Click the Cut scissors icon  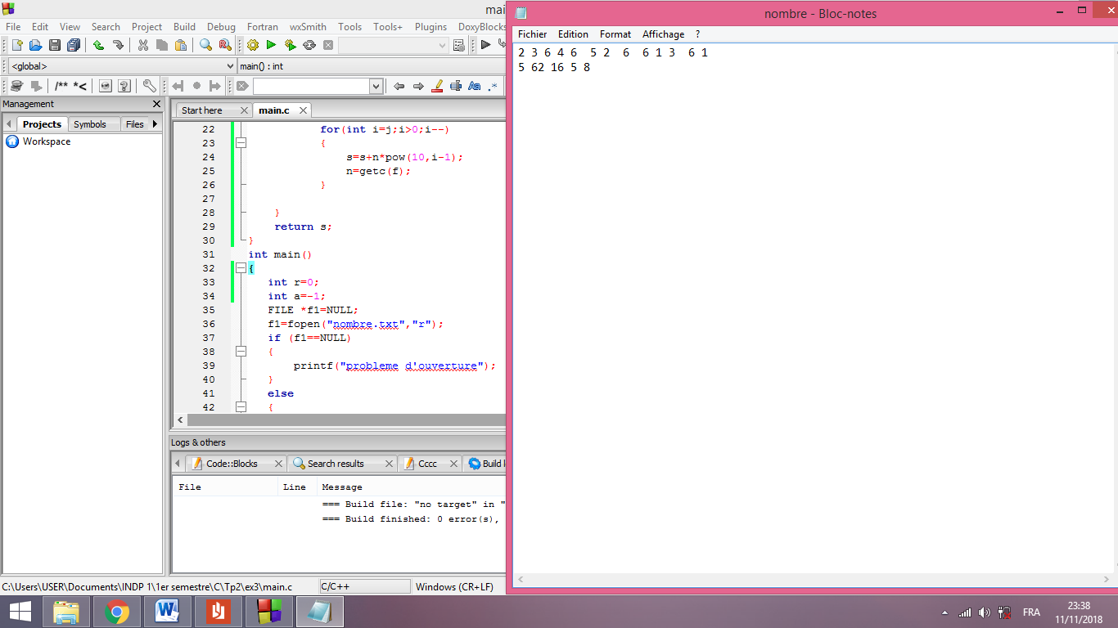tap(143, 45)
